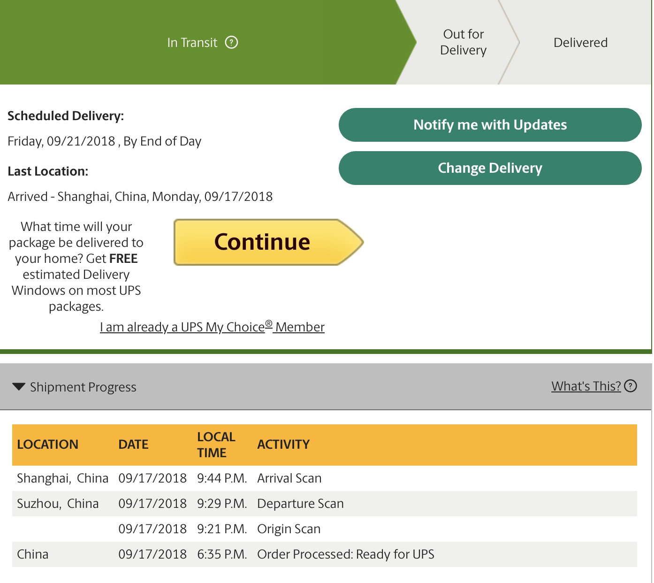Click the LOCATION column header
Screen dimensions: 654x583
point(47,445)
